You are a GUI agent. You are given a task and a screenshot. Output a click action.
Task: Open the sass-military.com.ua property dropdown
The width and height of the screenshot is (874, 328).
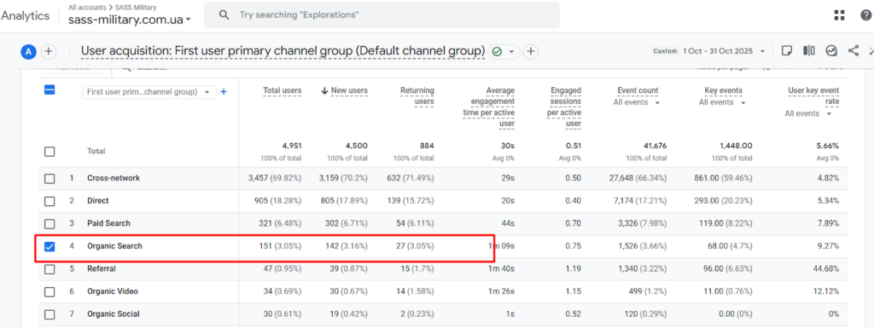(x=130, y=20)
